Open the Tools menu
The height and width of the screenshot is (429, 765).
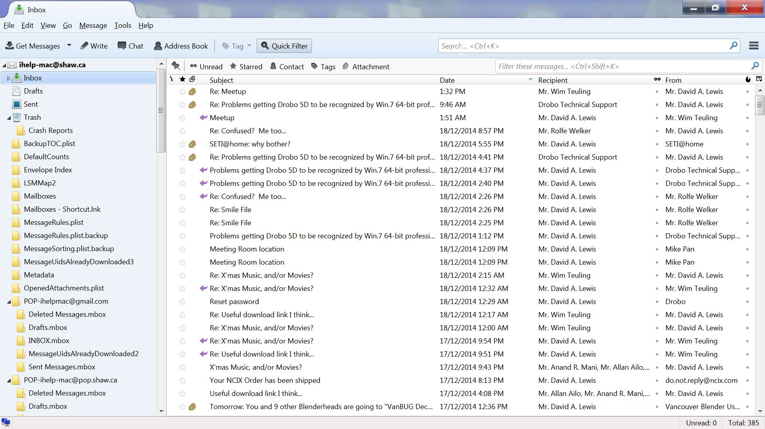[122, 25]
